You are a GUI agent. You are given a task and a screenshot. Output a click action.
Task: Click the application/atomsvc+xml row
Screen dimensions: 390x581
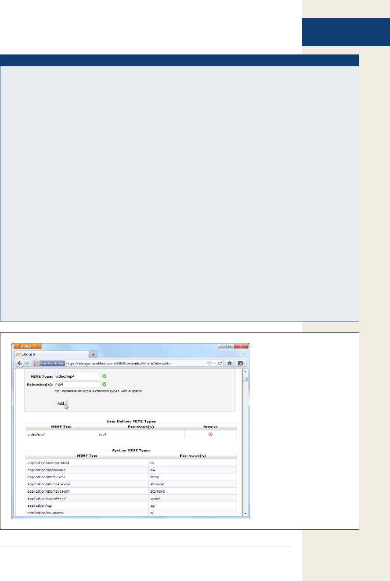coord(131,491)
